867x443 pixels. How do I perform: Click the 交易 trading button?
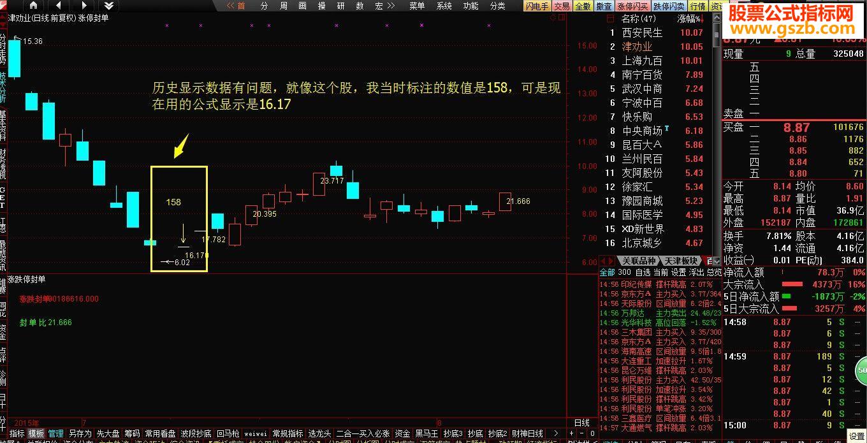(x=562, y=6)
